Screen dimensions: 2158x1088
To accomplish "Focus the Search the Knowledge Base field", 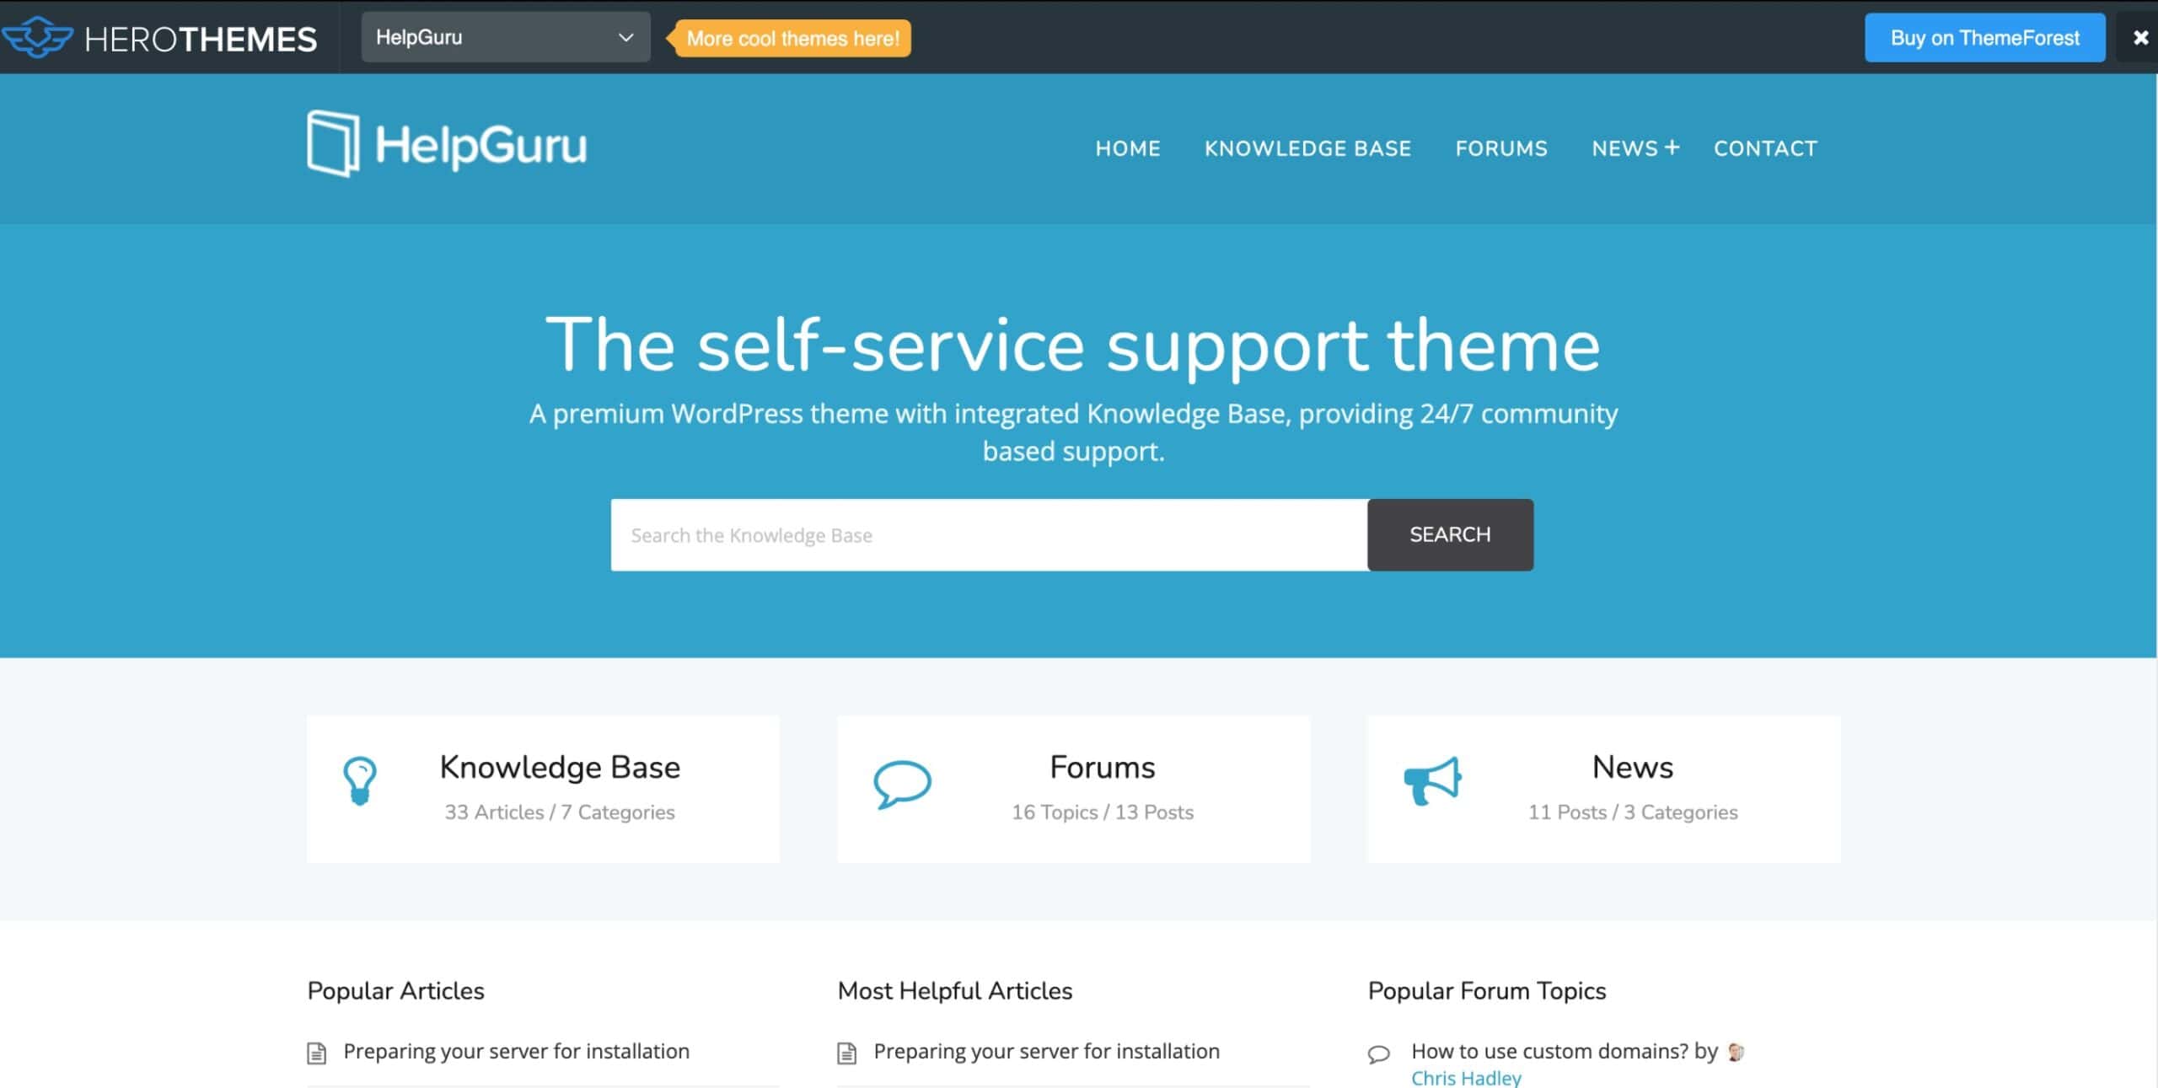I will 989,534.
